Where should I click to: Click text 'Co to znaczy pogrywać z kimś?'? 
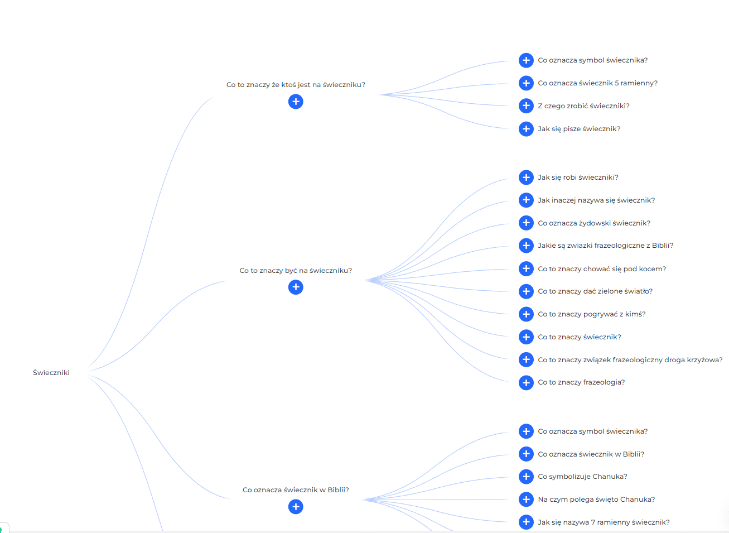click(592, 314)
